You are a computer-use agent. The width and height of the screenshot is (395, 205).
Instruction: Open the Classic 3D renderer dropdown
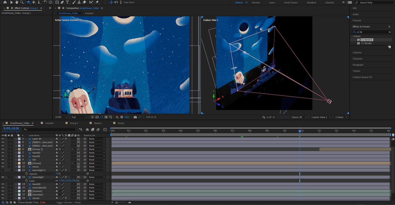click(299, 117)
